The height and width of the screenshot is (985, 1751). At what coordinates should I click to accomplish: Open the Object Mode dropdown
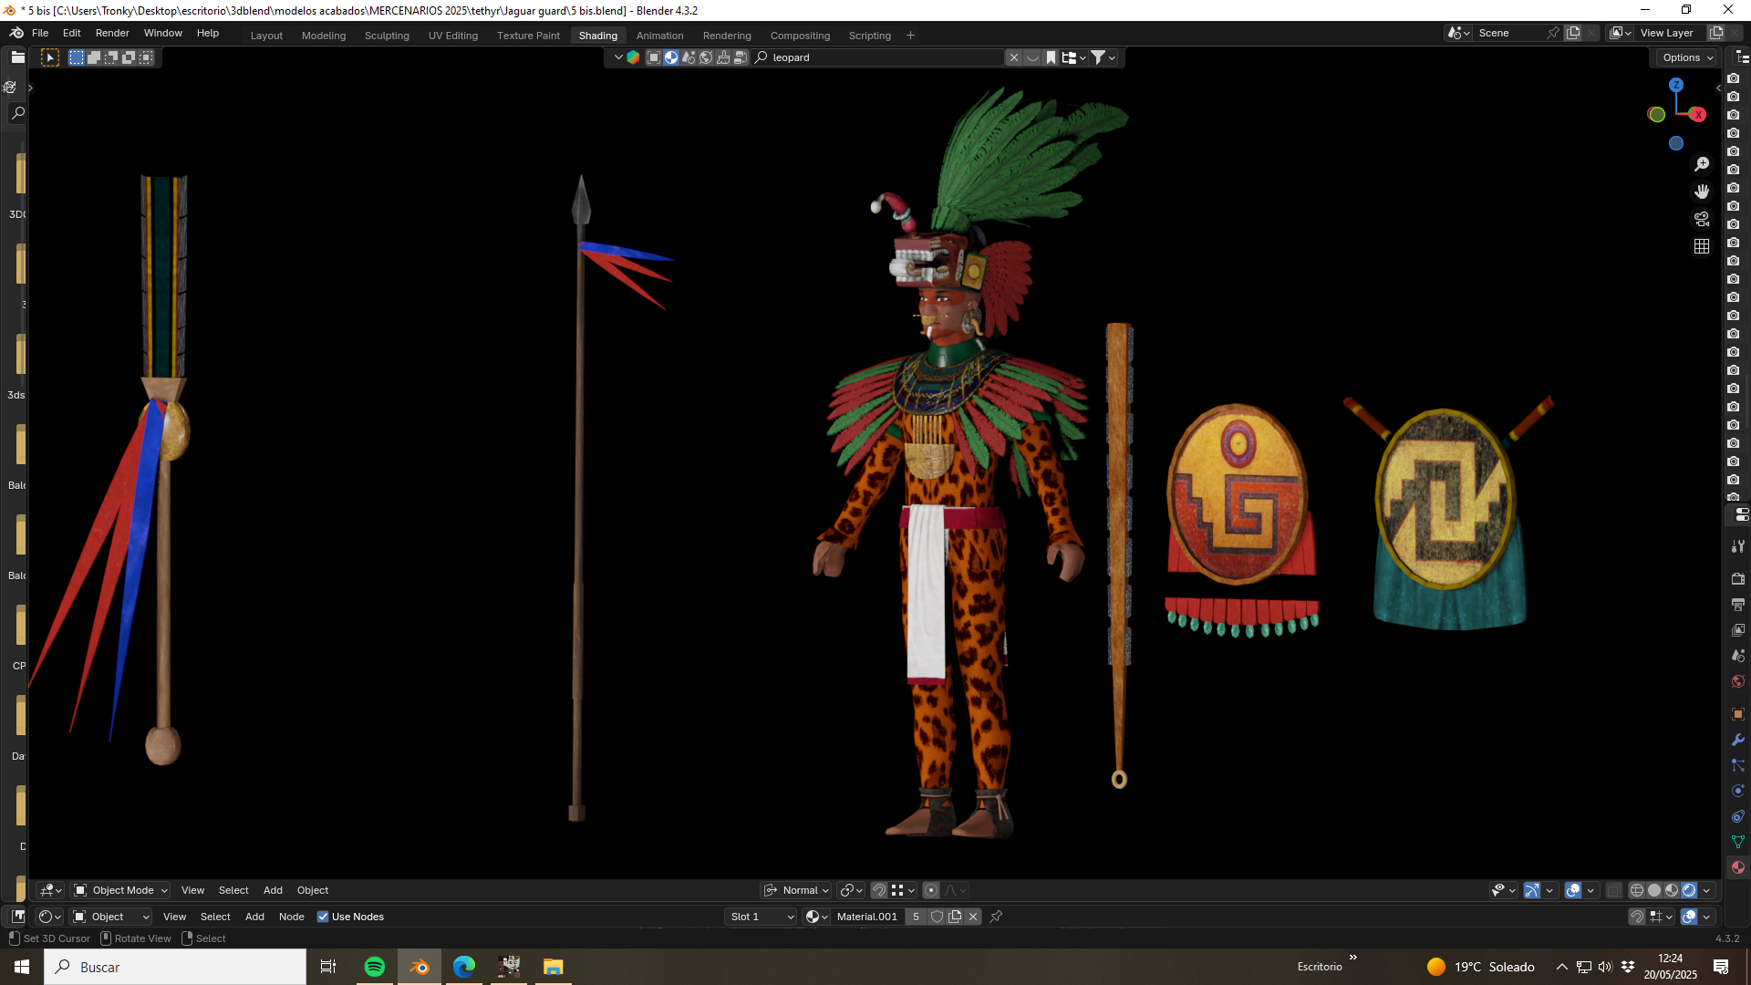pyautogui.click(x=120, y=890)
